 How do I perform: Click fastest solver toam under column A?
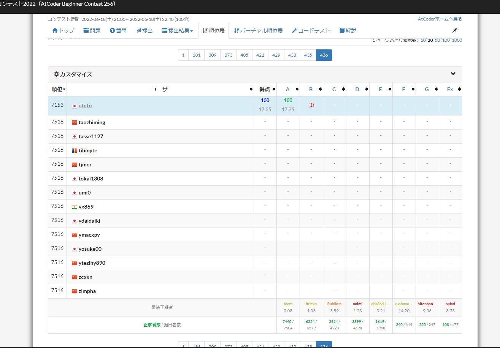[288, 304]
